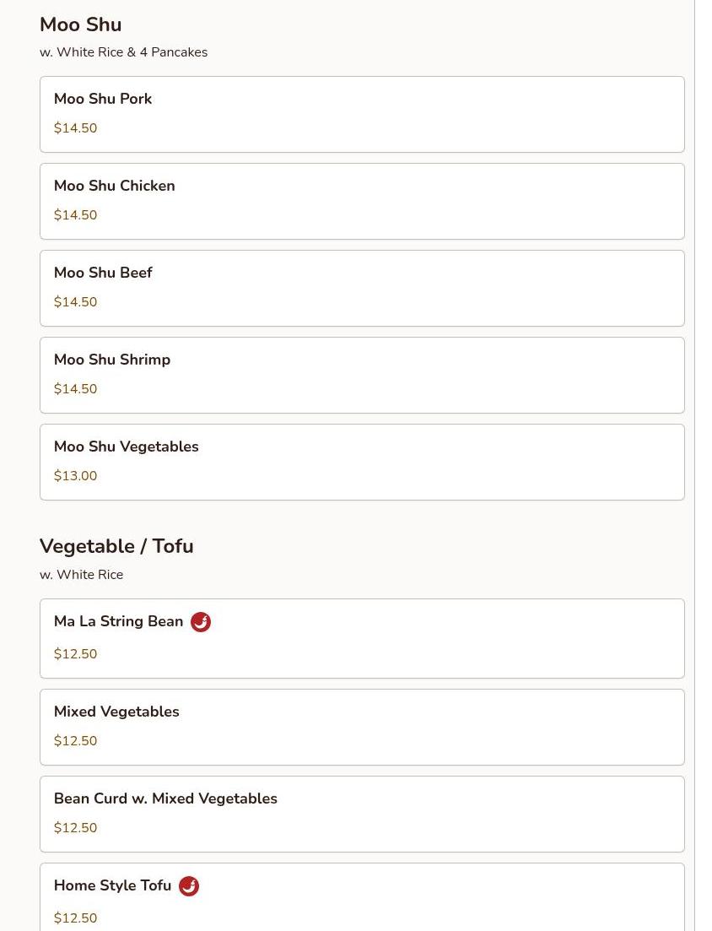Screen dimensions: 712x931
Task: Click the spicy chili icon beside Ma La String Bean
Action: (x=201, y=622)
